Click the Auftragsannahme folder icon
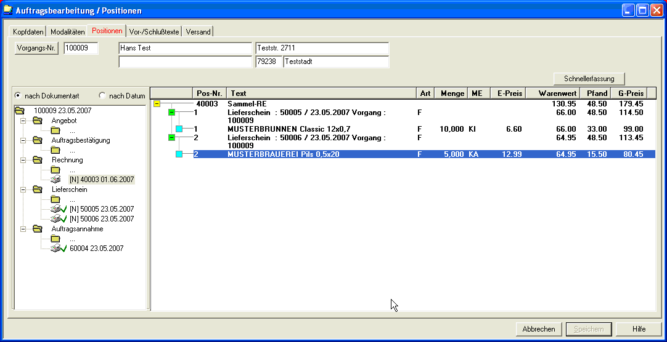This screenshot has width=667, height=342. pyautogui.click(x=38, y=229)
